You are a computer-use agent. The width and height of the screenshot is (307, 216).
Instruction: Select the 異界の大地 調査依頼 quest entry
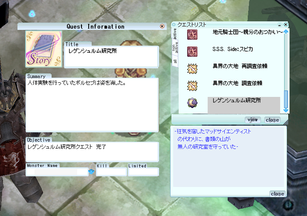point(237,83)
